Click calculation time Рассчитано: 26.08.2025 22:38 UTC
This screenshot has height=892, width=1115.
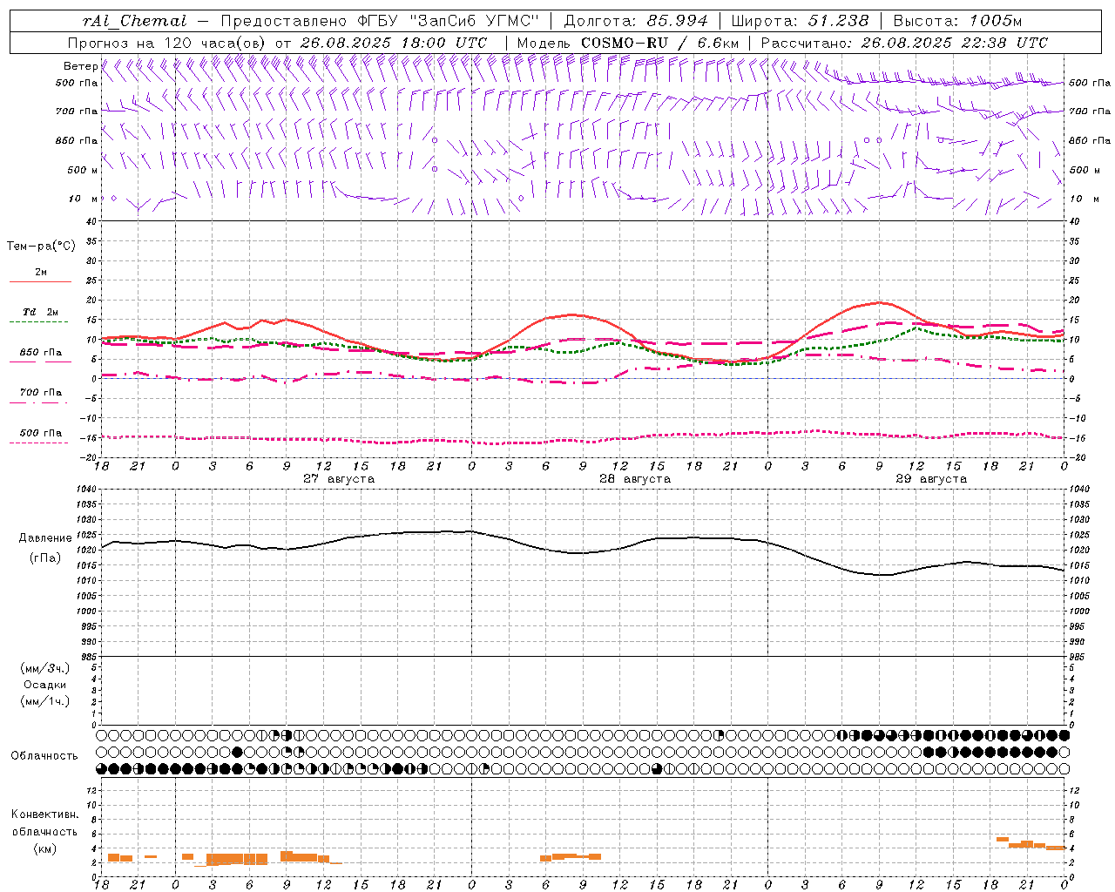(904, 43)
